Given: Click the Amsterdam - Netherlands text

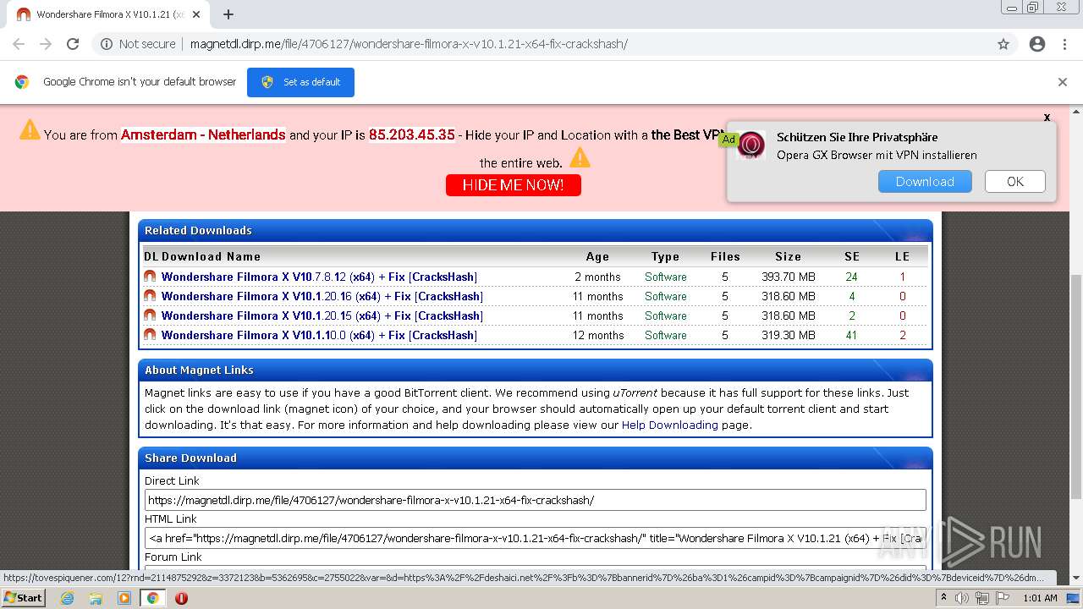Looking at the screenshot, I should coord(203,134).
